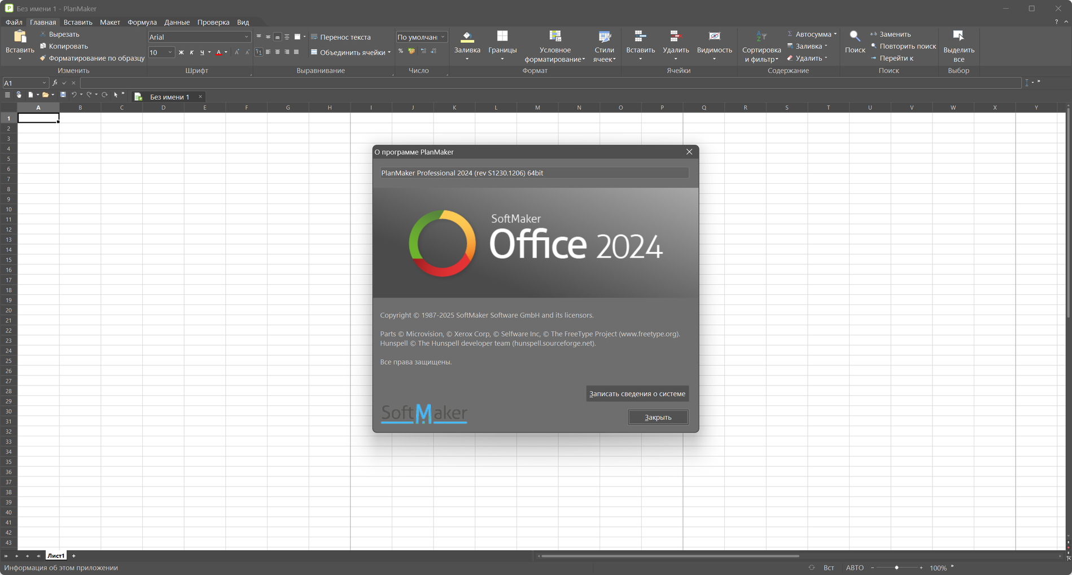Open the Формула ribbon tab
This screenshot has height=575, width=1072.
[x=142, y=22]
